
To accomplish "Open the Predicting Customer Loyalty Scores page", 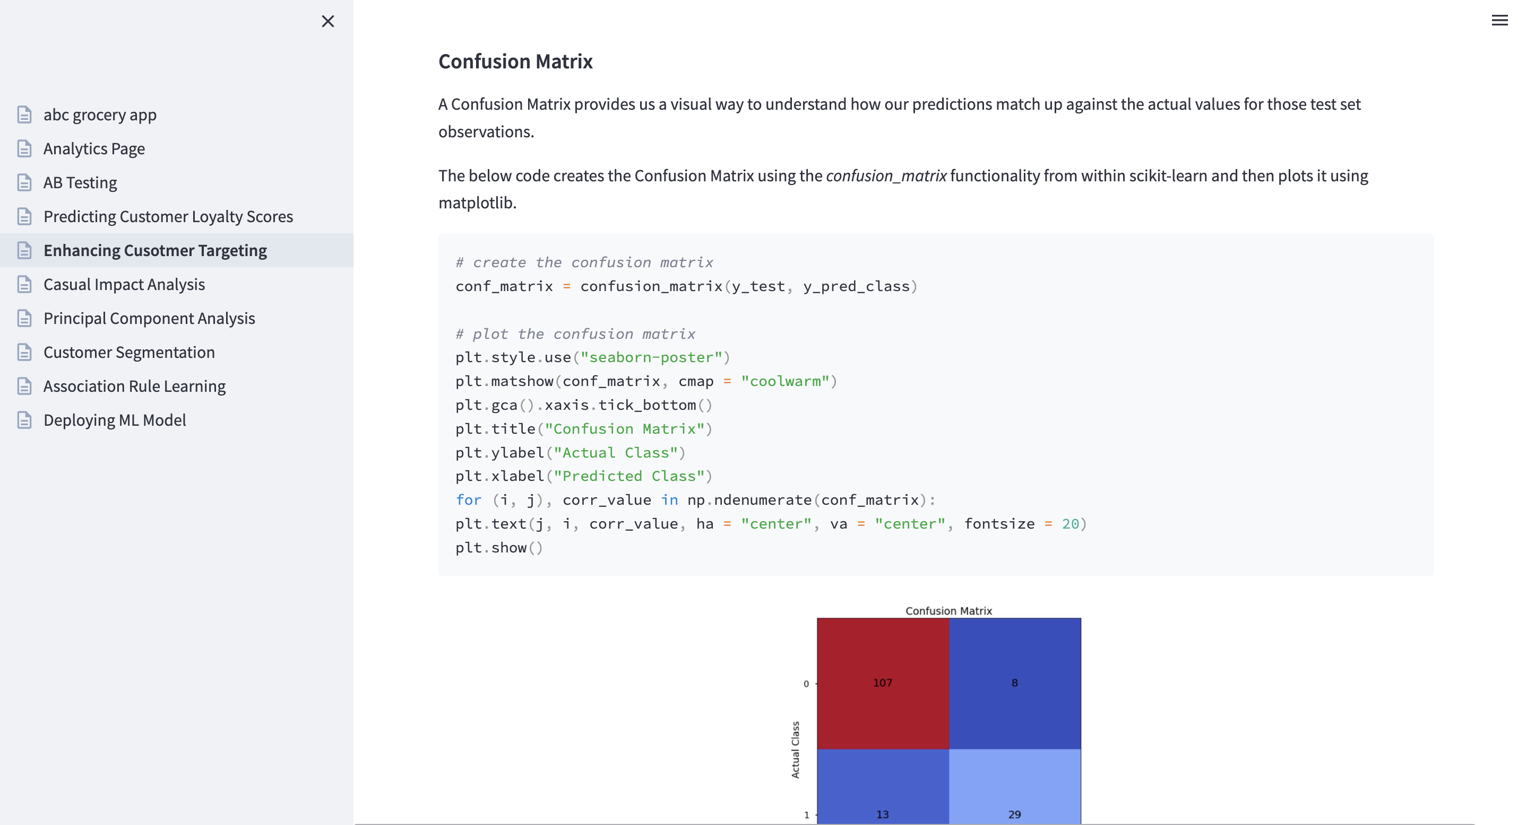I will pyautogui.click(x=168, y=216).
